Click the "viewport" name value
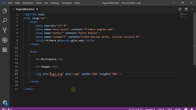The image size is (196, 110). (x=59, y=37)
